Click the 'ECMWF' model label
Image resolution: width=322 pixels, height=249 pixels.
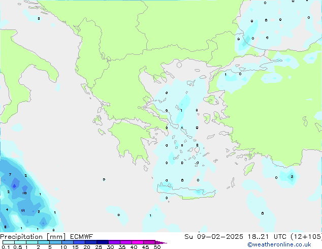pos(82,237)
